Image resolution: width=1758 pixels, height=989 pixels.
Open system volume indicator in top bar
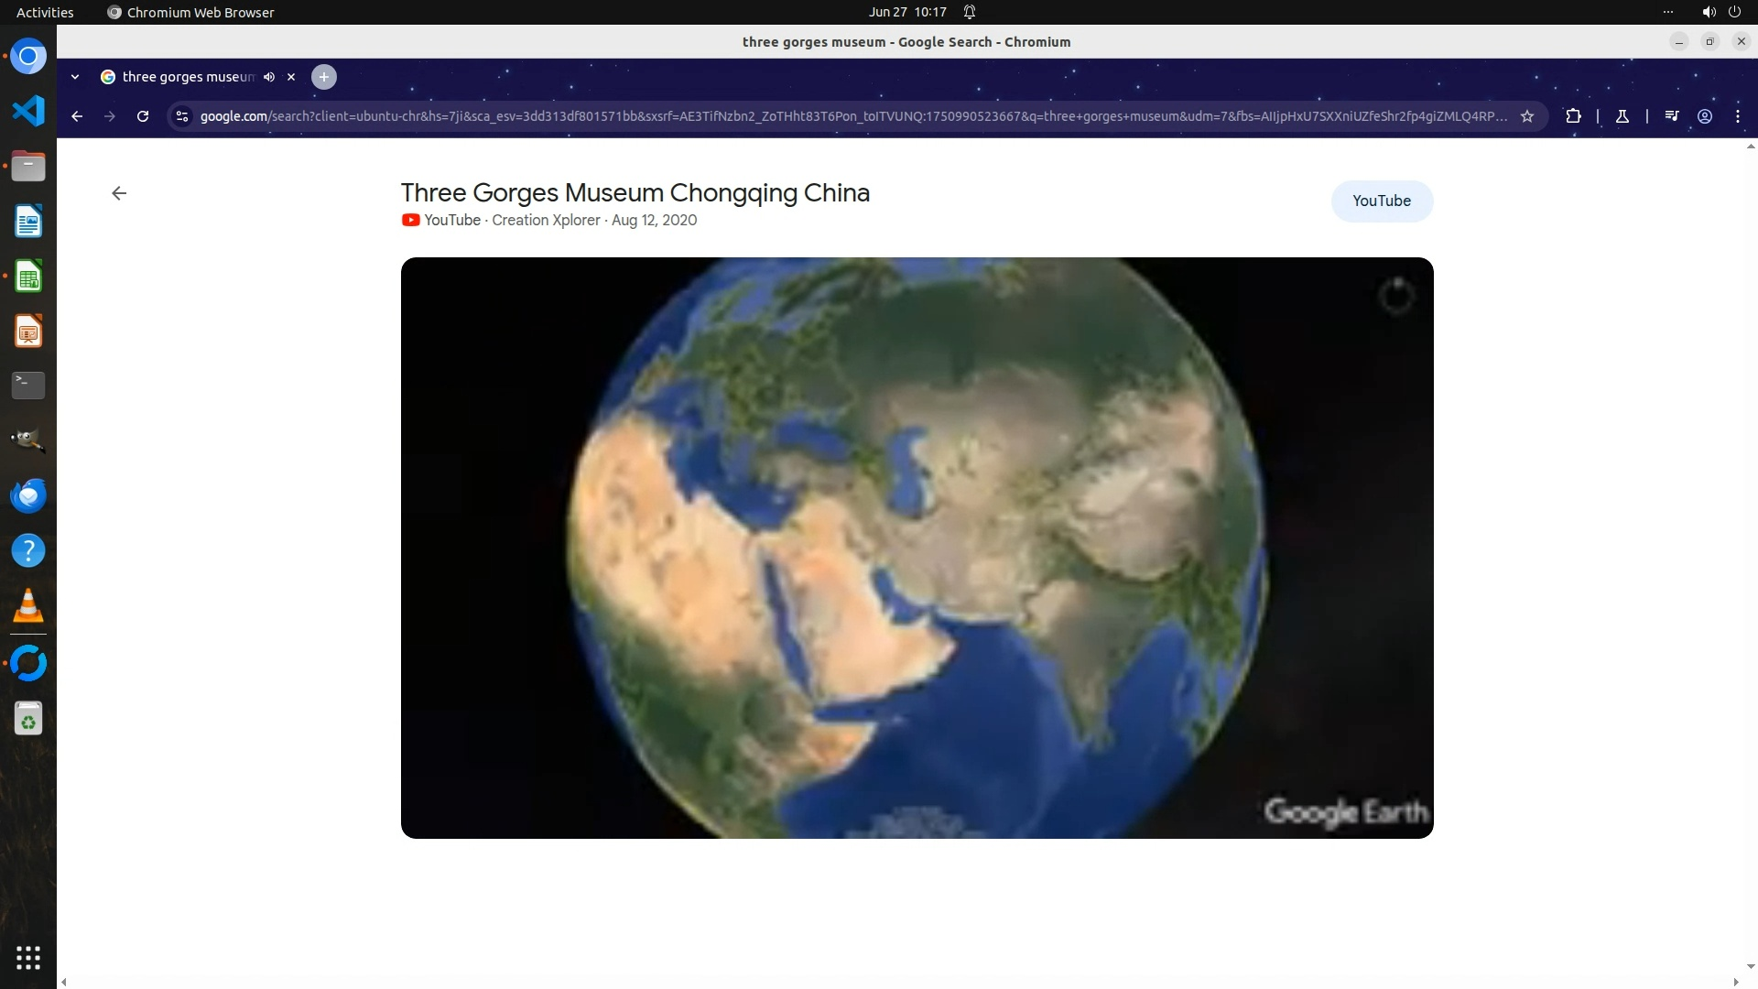[1709, 12]
